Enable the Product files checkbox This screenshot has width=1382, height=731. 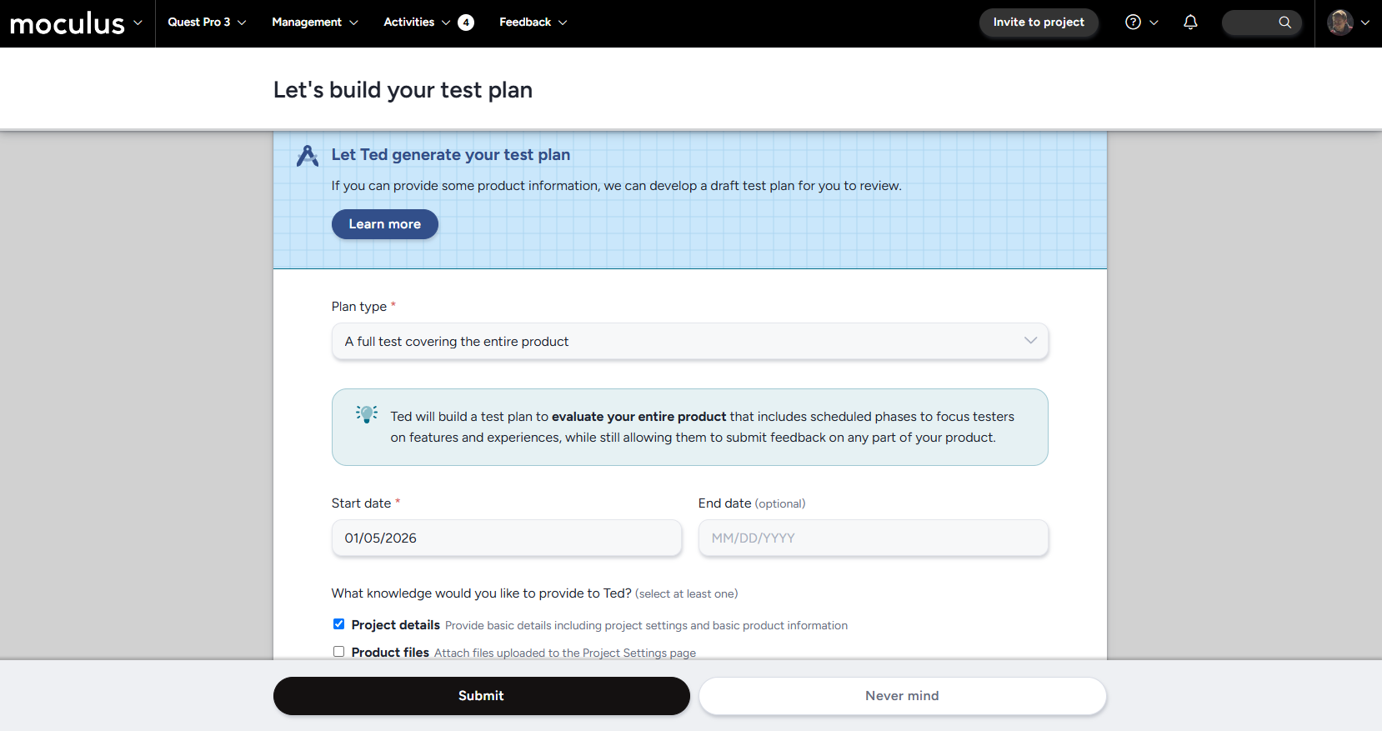coord(338,652)
